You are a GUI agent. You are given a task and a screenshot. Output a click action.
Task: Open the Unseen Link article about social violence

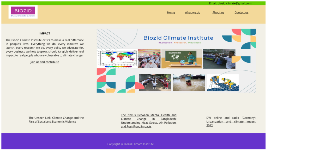tap(56, 120)
